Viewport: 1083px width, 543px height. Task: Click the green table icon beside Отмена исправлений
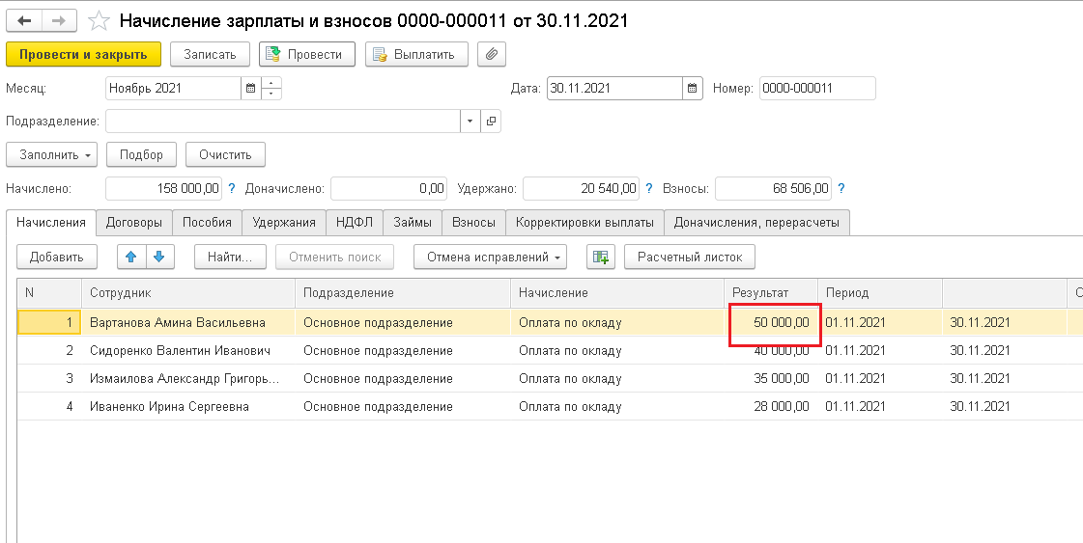[601, 257]
